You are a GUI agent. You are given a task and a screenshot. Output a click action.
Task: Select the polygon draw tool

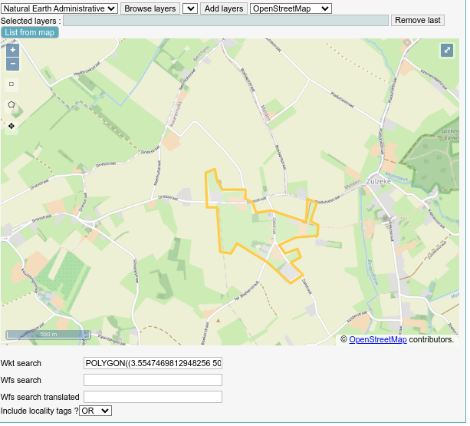tap(12, 104)
